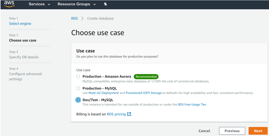
Task: Click the RDS breadcrumb link
Action: click(74, 18)
